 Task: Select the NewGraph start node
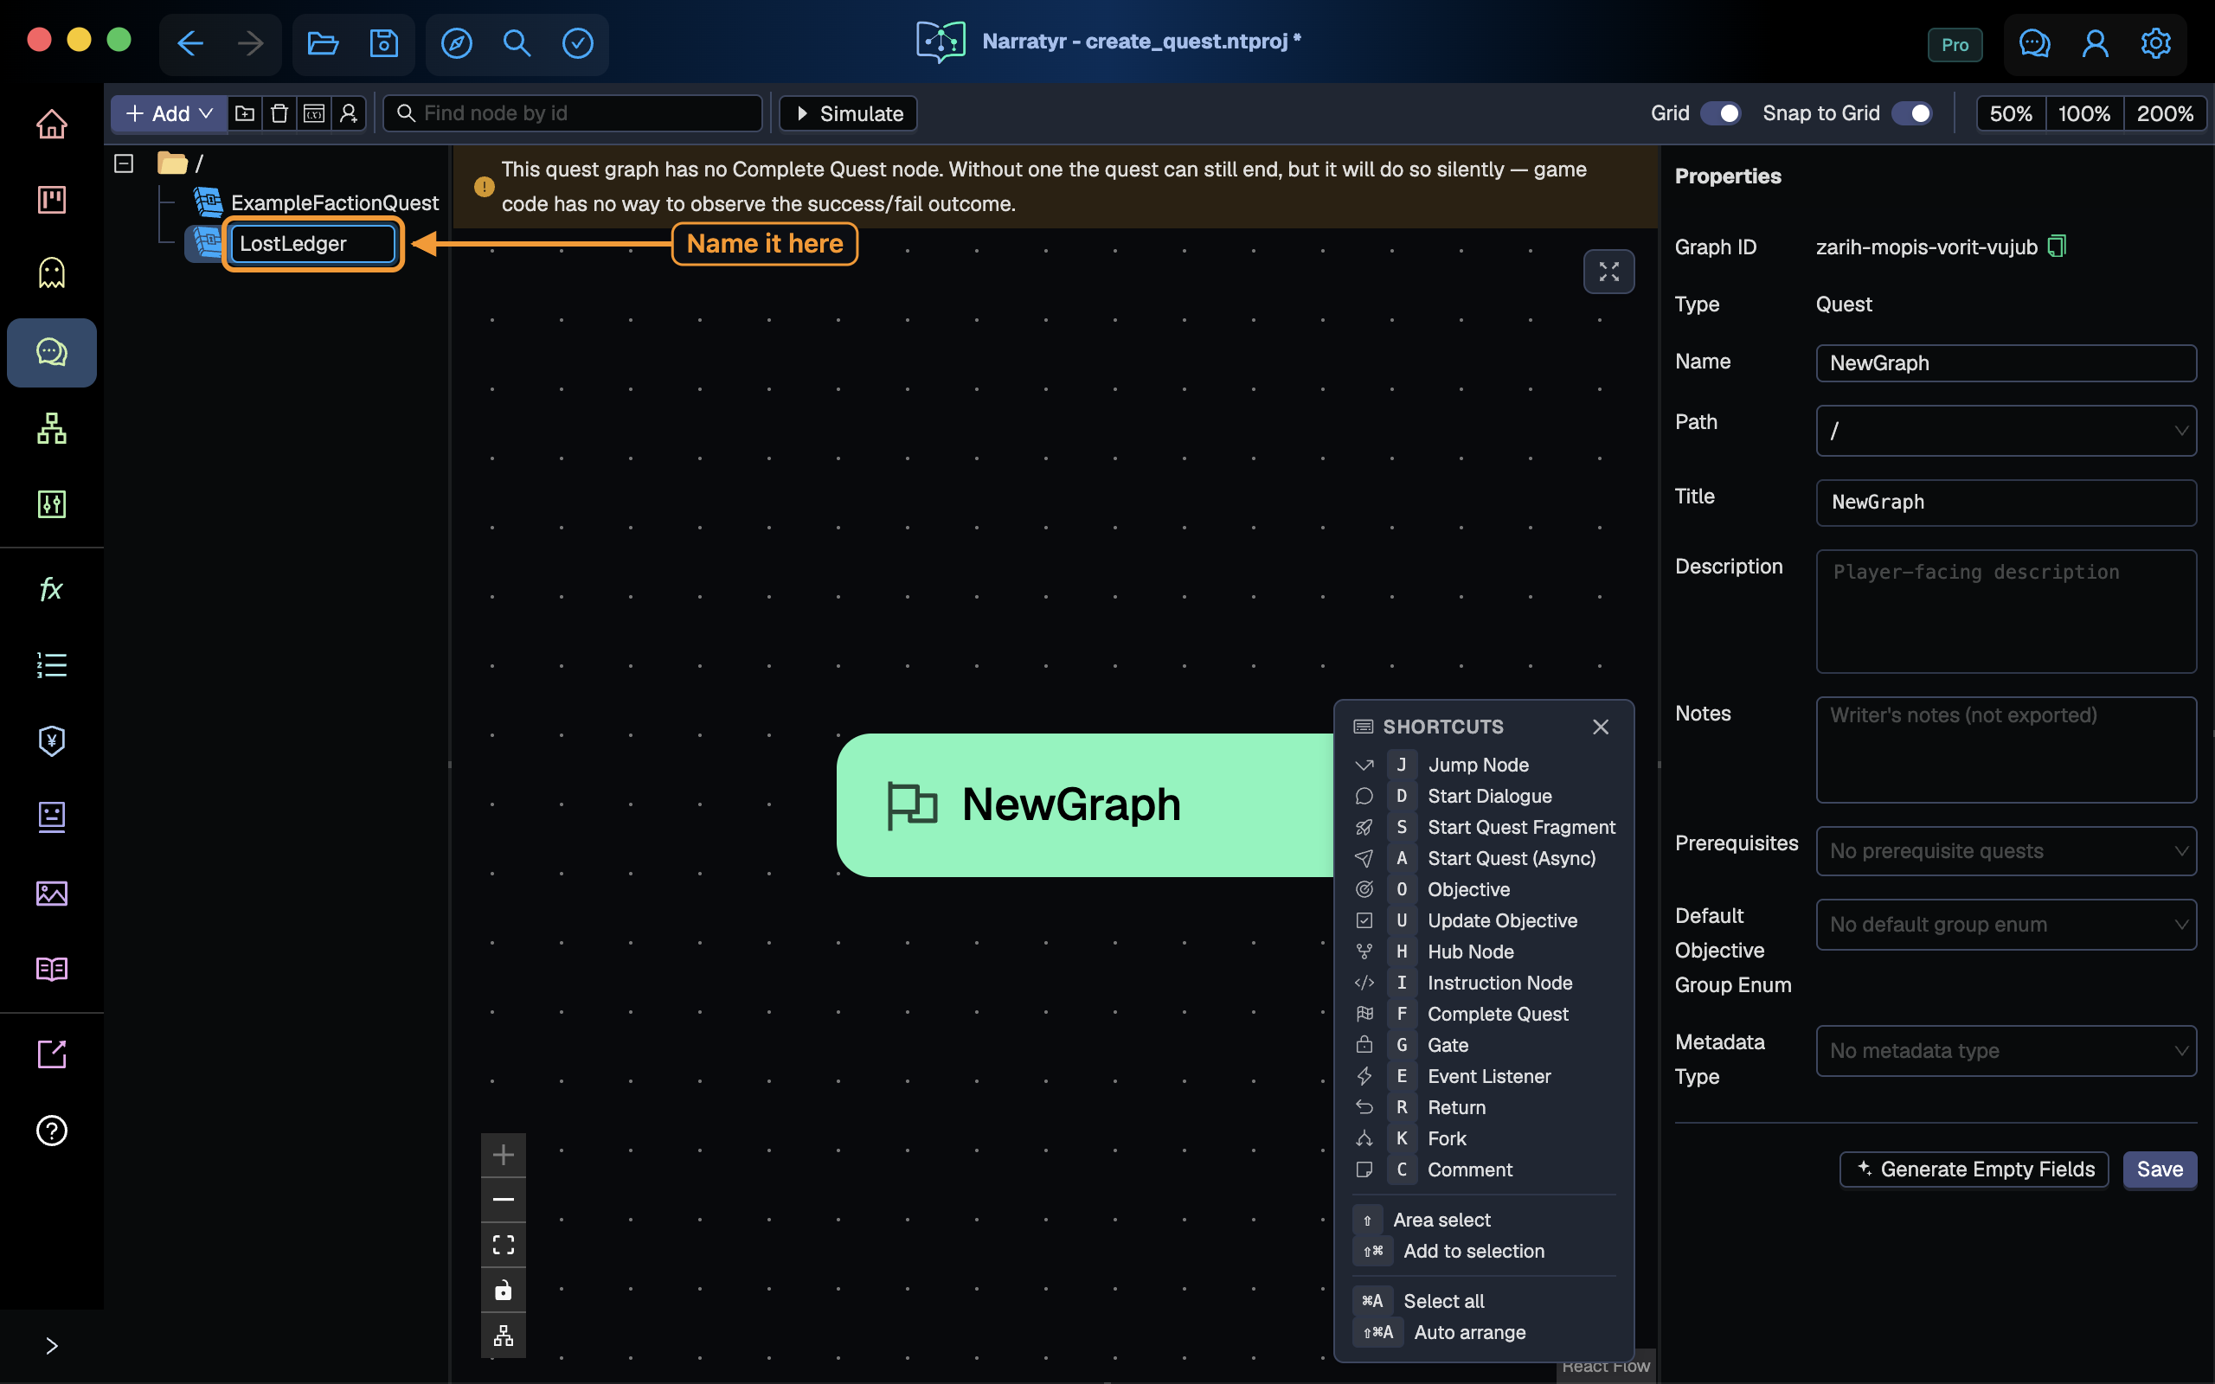pyautogui.click(x=1085, y=804)
